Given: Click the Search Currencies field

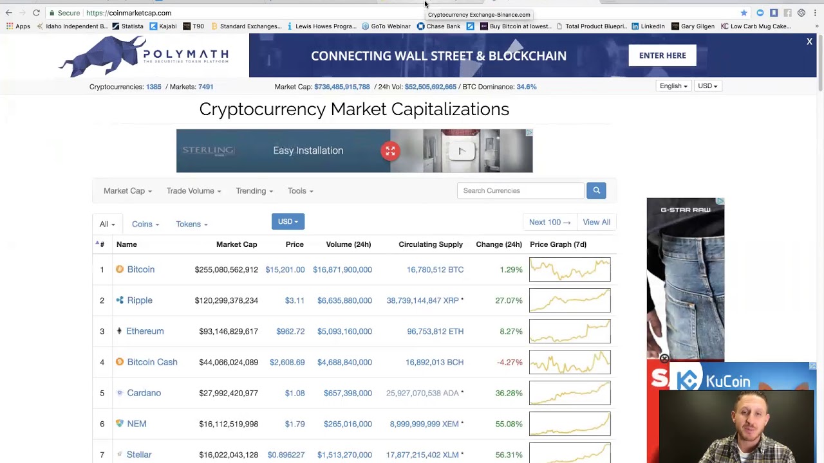Looking at the screenshot, I should pos(520,190).
